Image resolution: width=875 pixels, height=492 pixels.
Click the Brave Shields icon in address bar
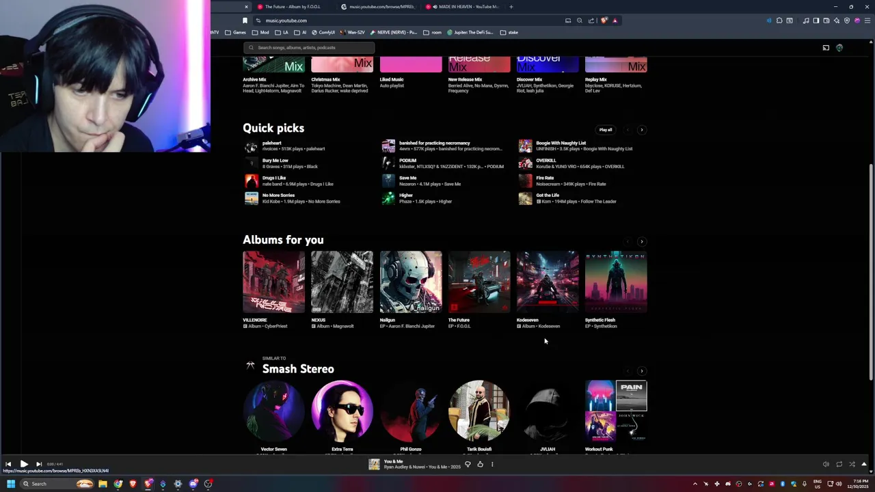tap(604, 20)
